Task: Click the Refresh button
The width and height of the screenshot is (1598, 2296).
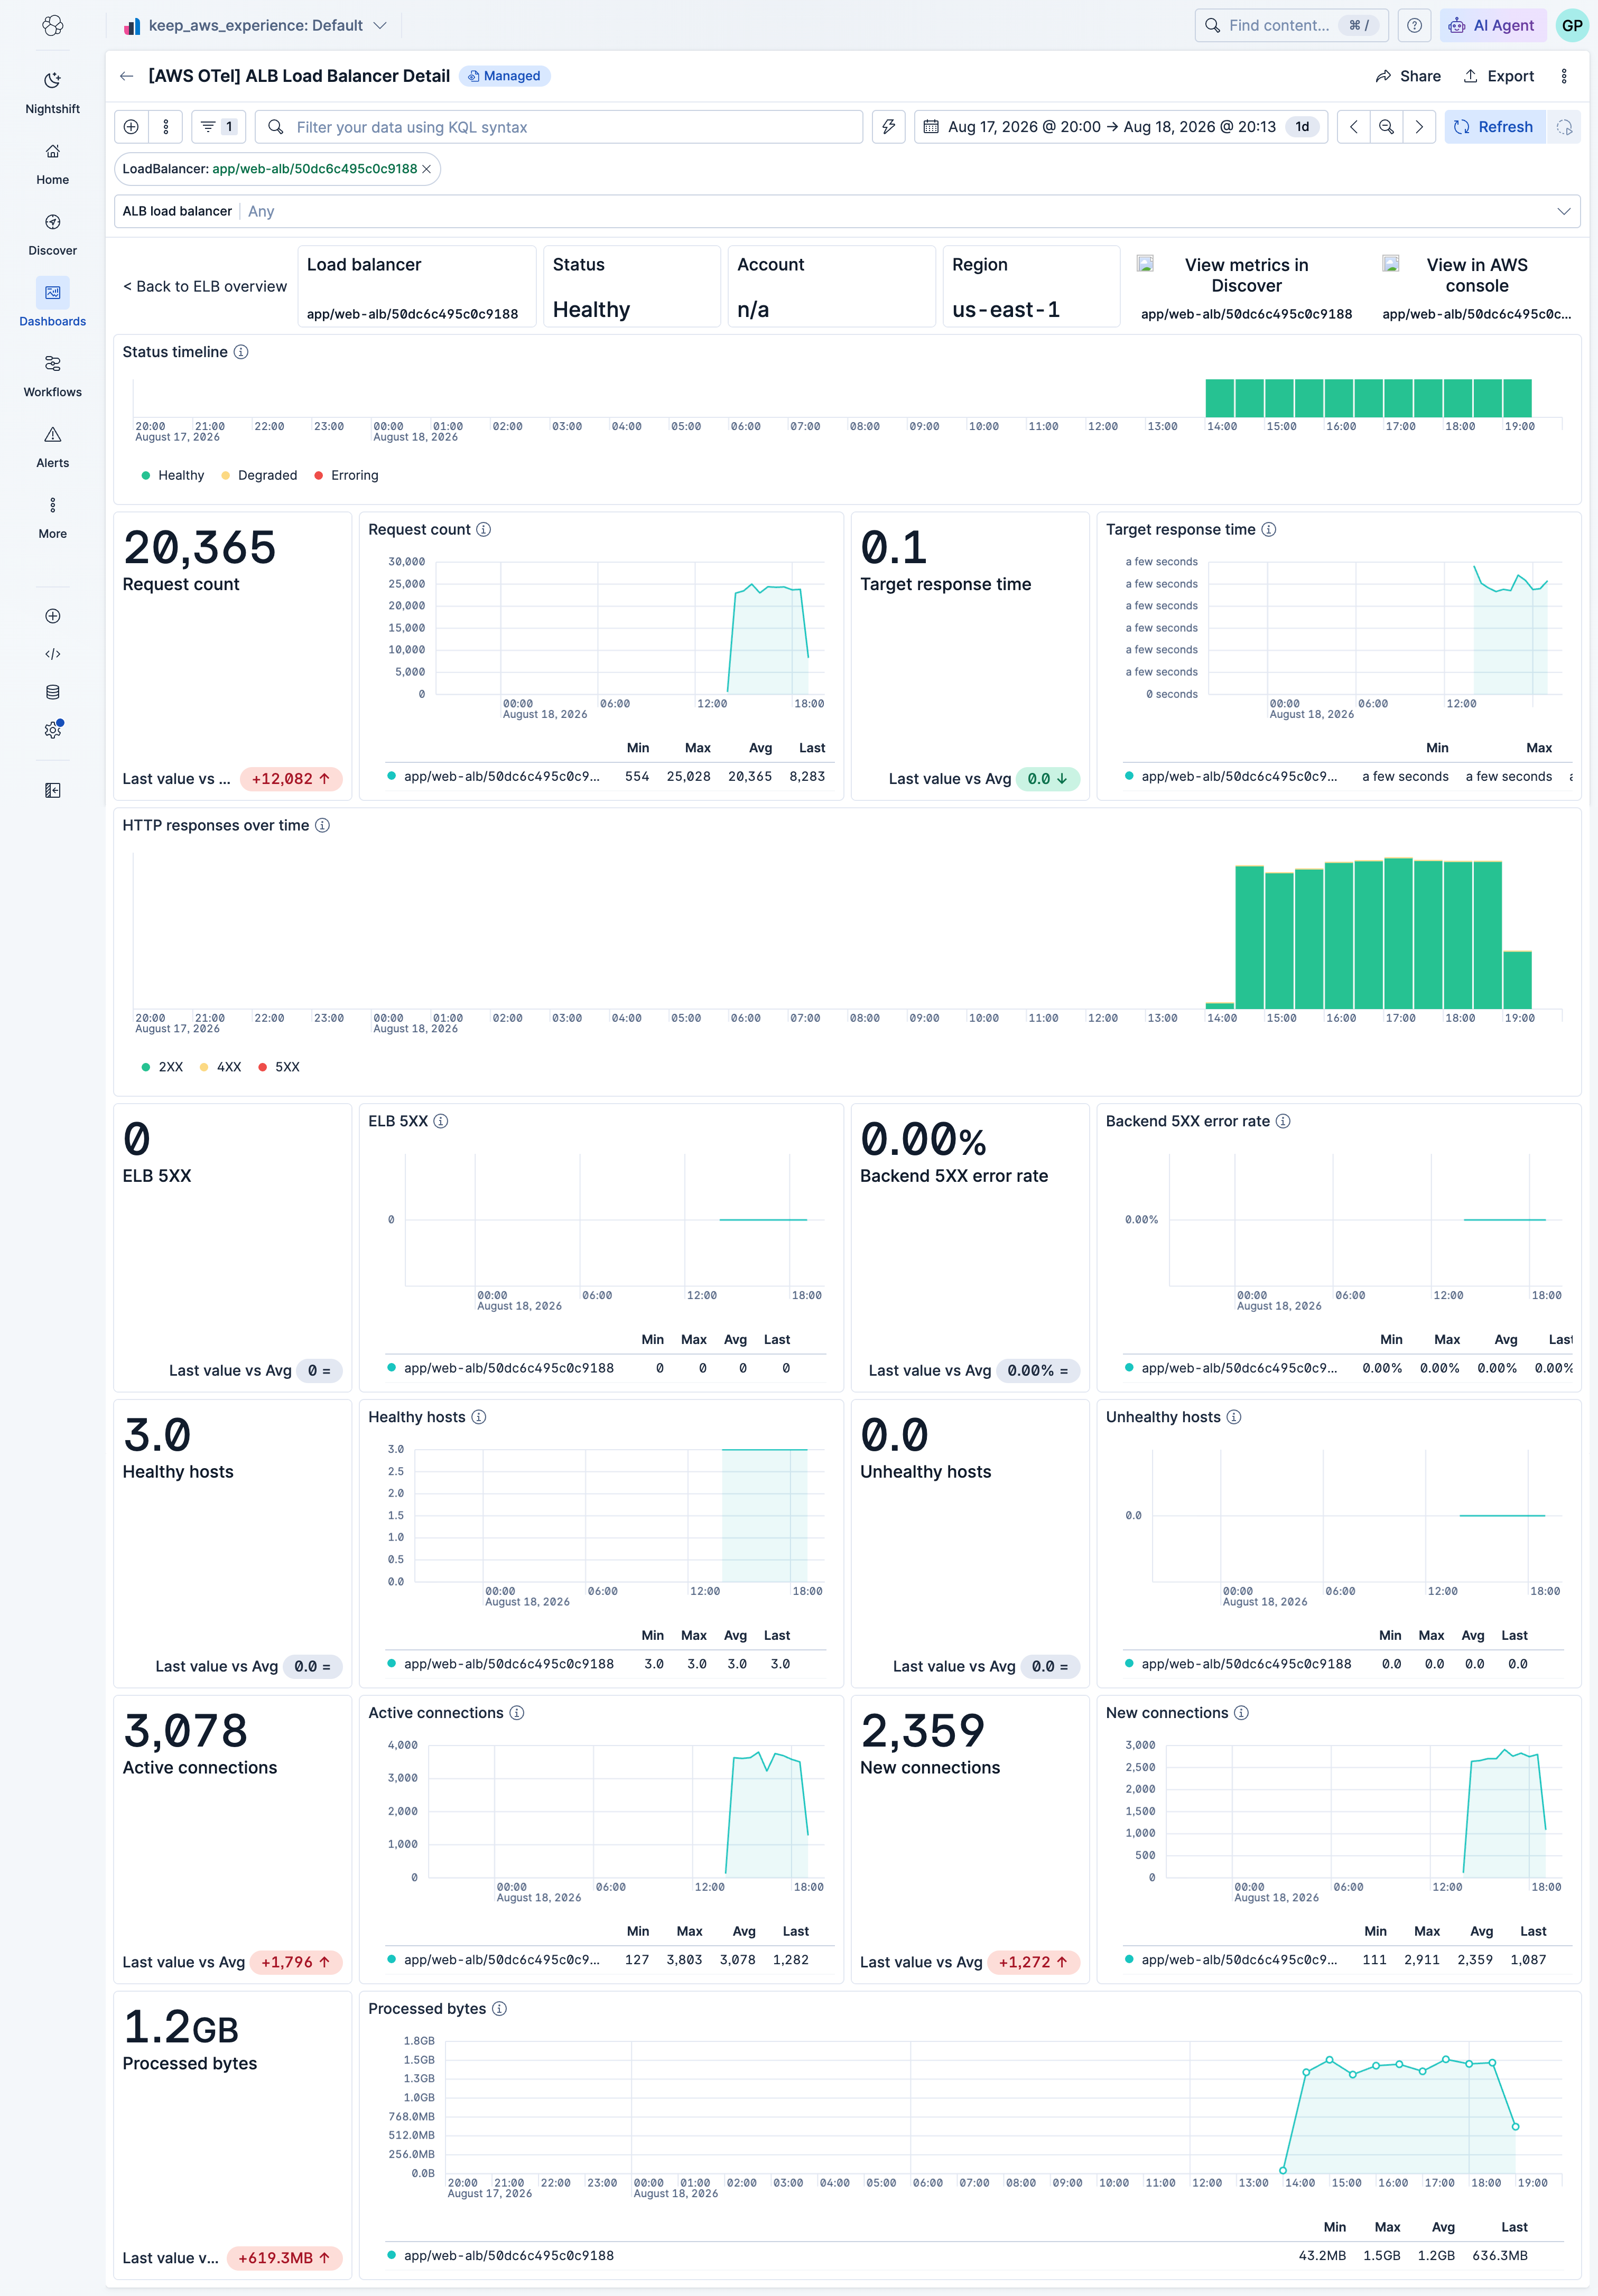Action: point(1494,127)
